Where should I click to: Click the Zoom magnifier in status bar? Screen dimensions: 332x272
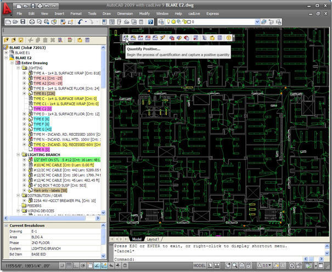pyautogui.click(x=235, y=265)
